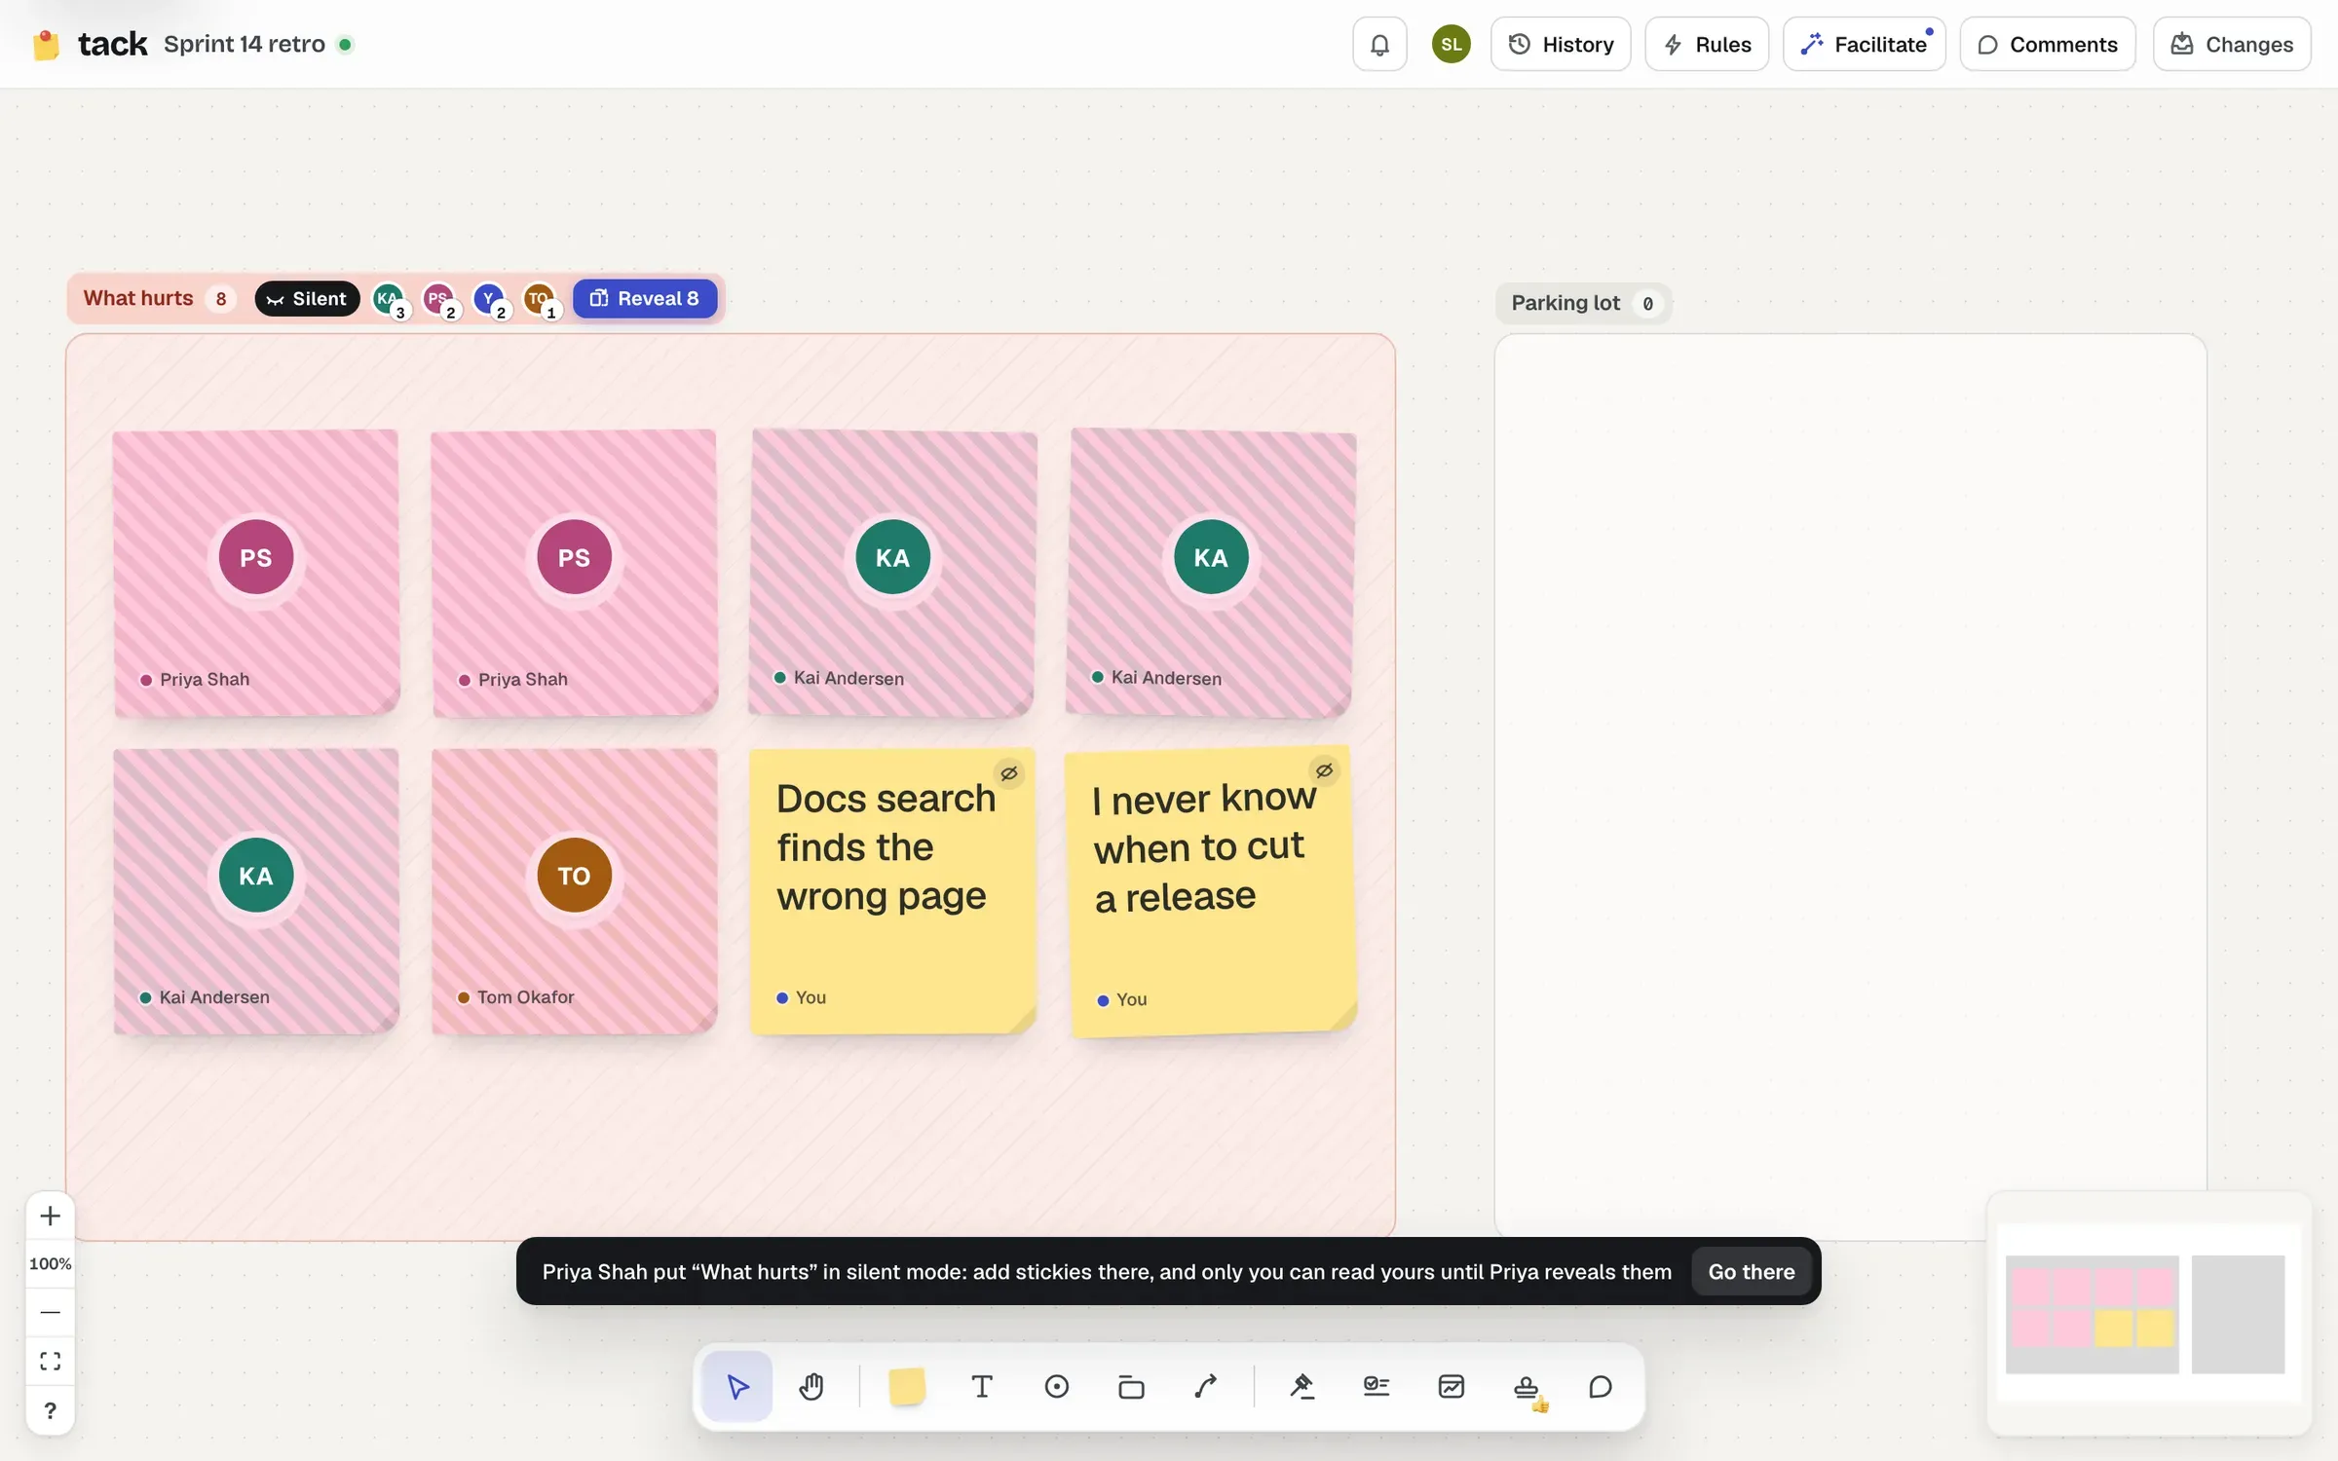Viewport: 2338px width, 1461px height.
Task: Select the What hurts column label
Action: [x=138, y=298]
